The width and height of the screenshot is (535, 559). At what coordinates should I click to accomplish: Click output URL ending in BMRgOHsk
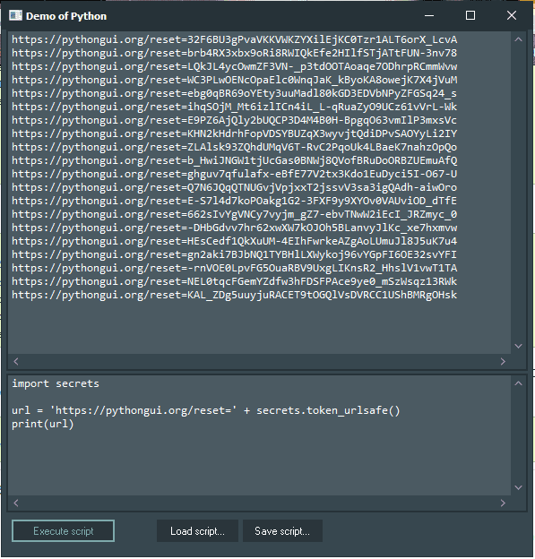tap(234, 296)
